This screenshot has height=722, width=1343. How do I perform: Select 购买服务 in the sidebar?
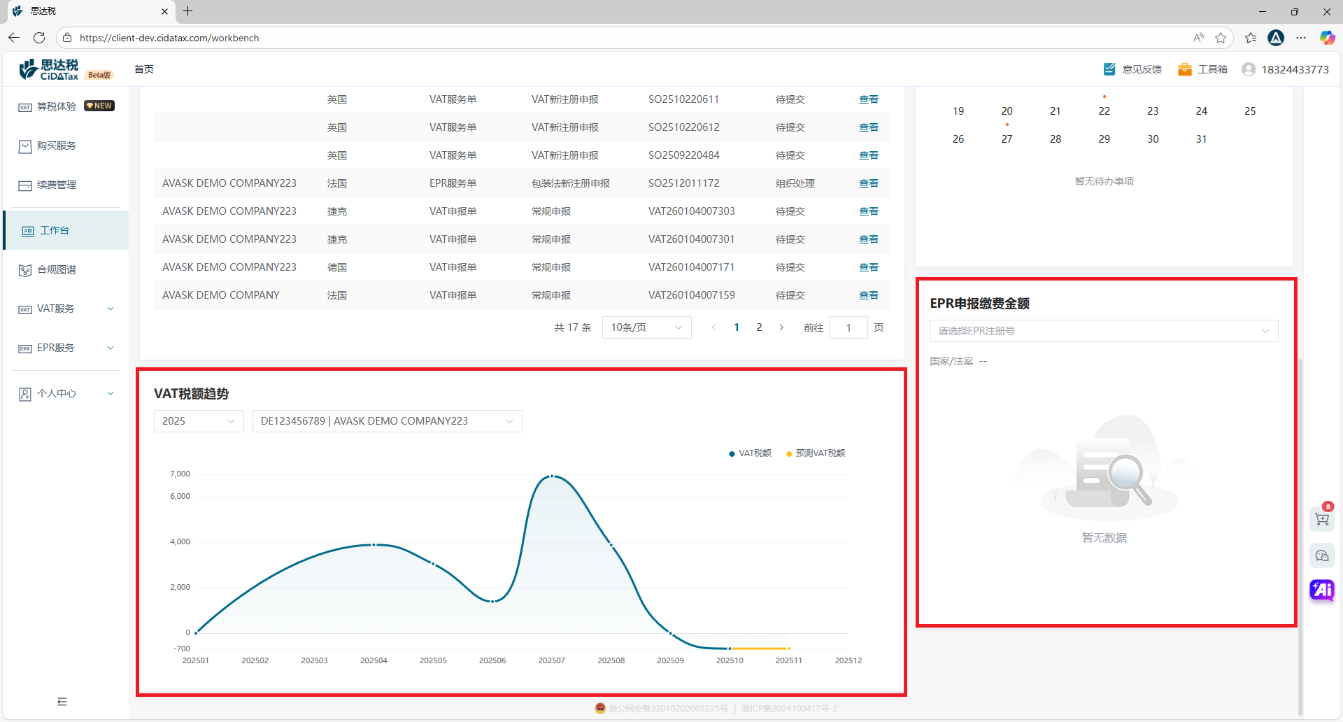(57, 146)
